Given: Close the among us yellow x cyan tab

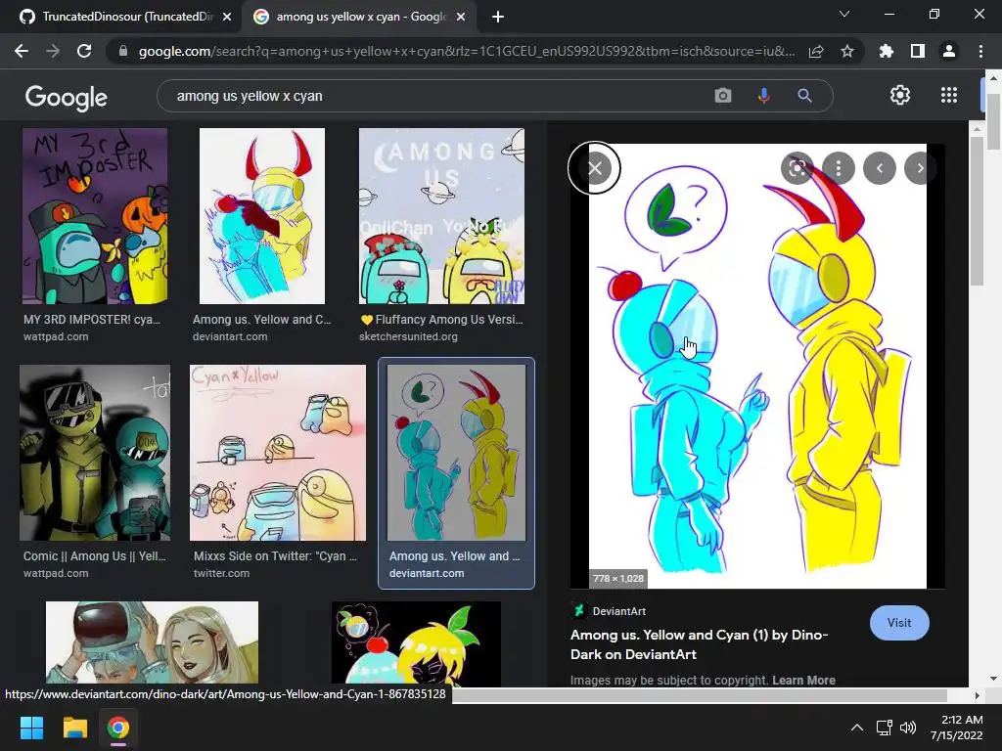Looking at the screenshot, I should pos(461,18).
